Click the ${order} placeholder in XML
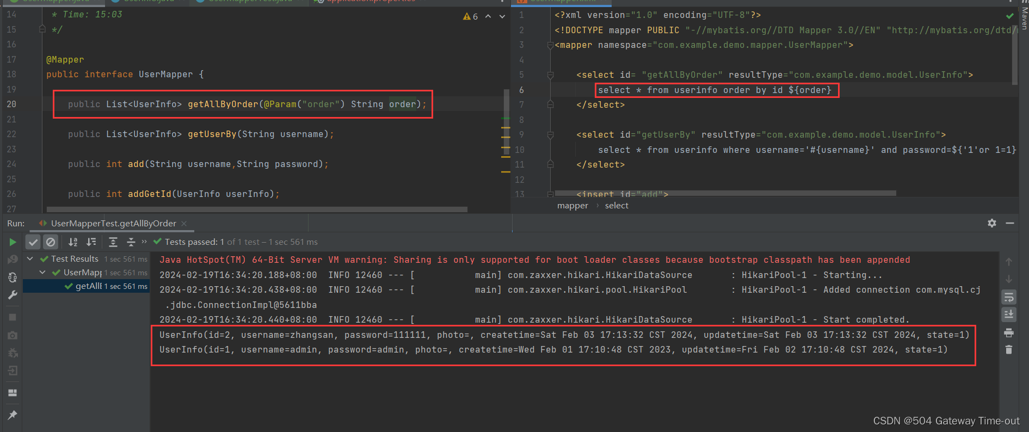This screenshot has height=432, width=1029. (x=810, y=90)
